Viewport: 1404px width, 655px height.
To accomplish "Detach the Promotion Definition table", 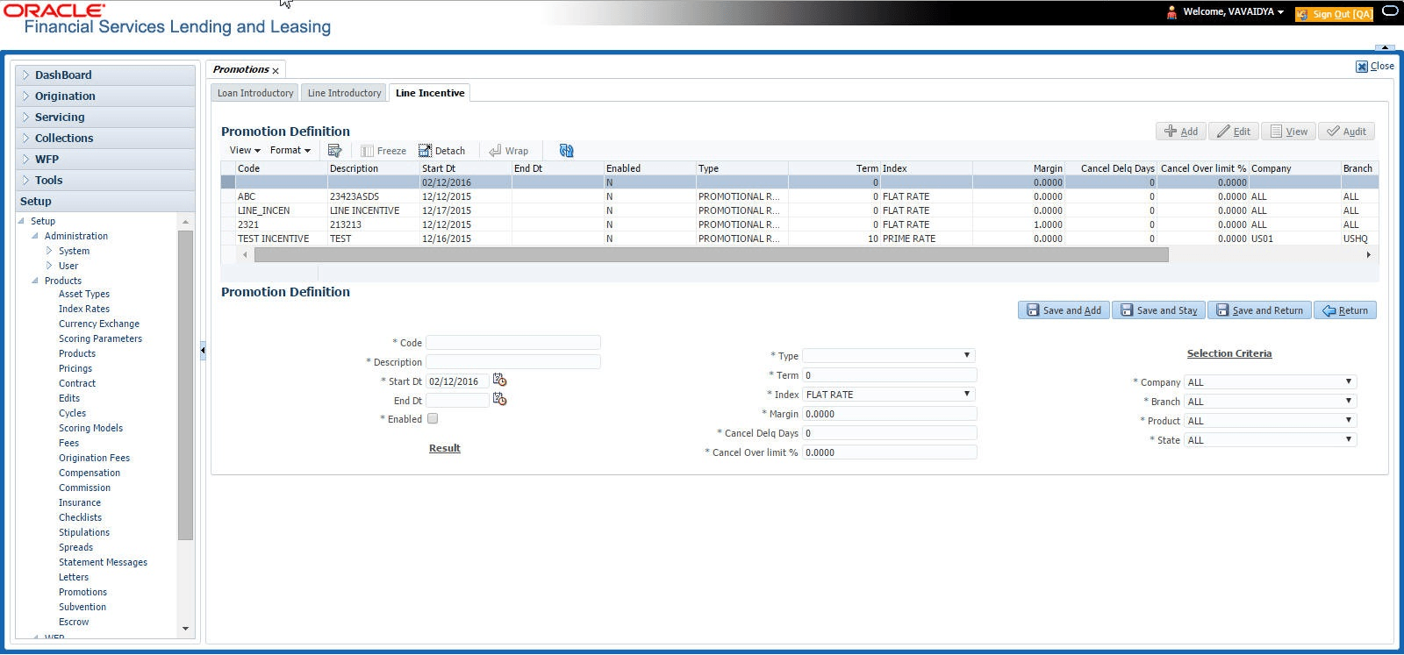I will point(441,151).
